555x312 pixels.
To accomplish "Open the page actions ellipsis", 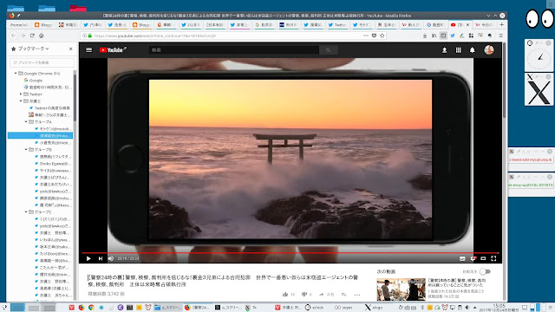I will pyautogui.click(x=366, y=36).
